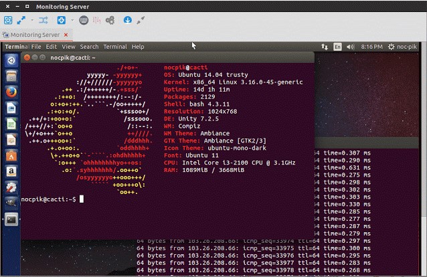Click the disconnect plug icon
This screenshot has height=277, width=427.
point(141,20)
